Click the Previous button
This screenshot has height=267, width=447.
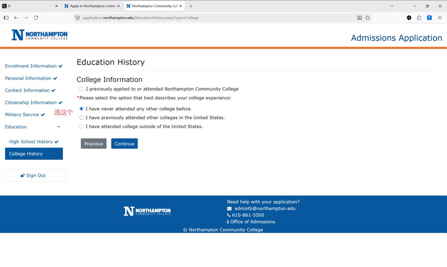(93, 144)
